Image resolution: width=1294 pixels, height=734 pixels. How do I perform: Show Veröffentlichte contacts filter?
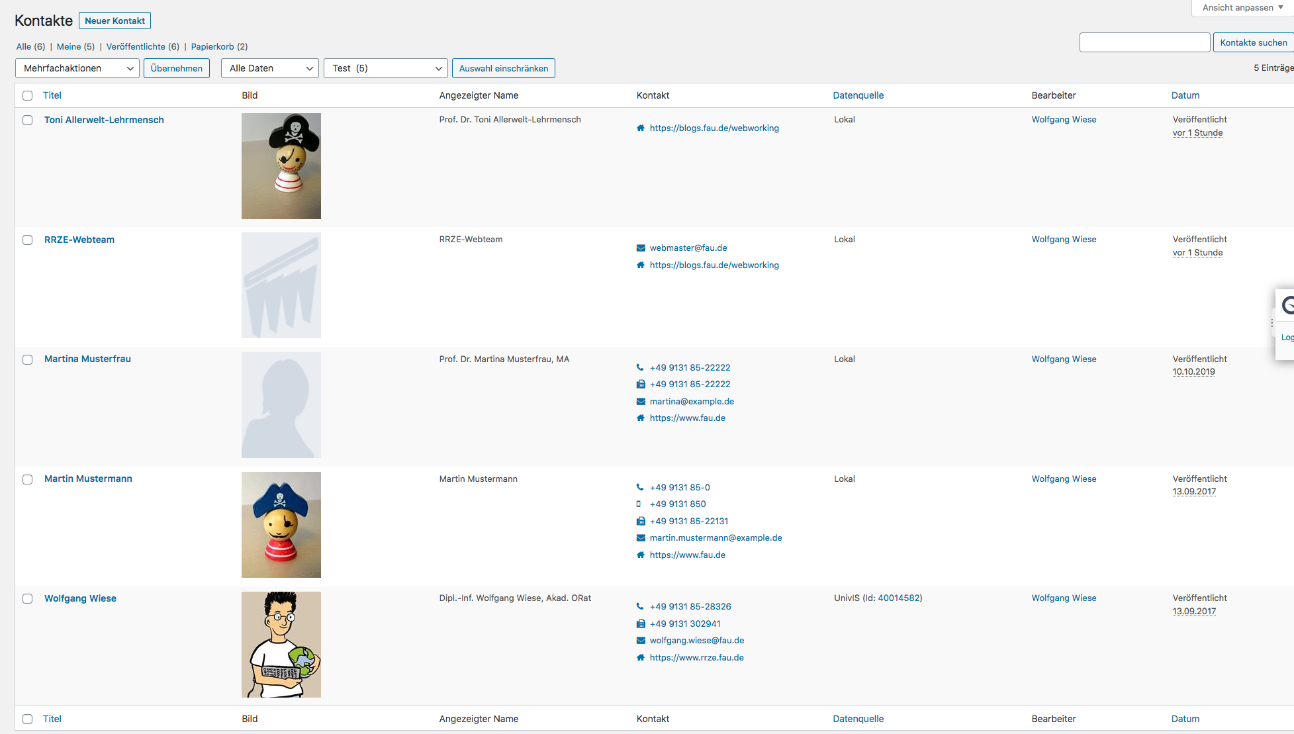pyautogui.click(x=136, y=46)
